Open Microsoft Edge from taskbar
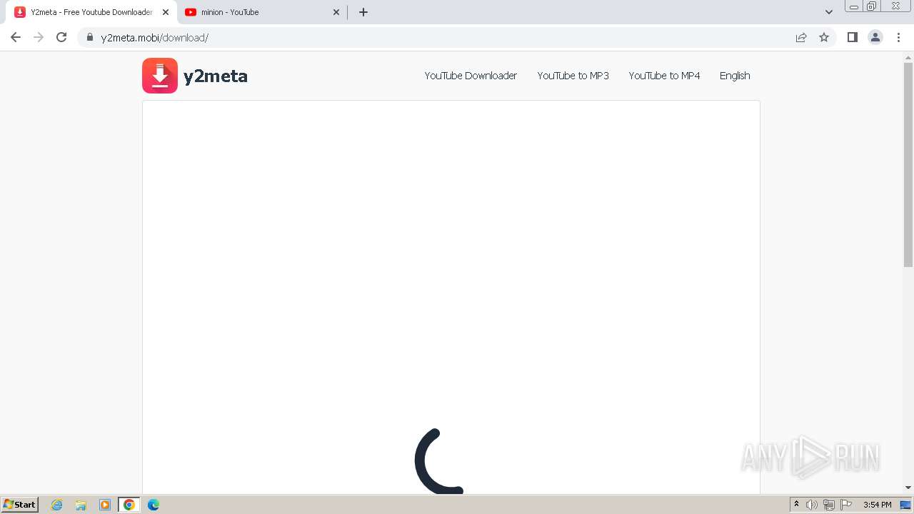914x514 pixels. (x=154, y=505)
